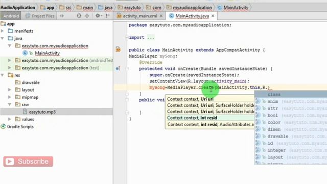Click the MainActivity breadcrumb

coord(233,8)
